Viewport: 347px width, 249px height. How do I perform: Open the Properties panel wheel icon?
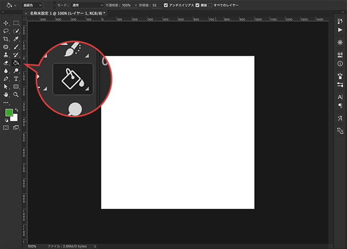pos(340,42)
